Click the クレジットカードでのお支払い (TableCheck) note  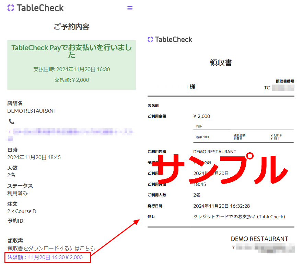[239, 217]
